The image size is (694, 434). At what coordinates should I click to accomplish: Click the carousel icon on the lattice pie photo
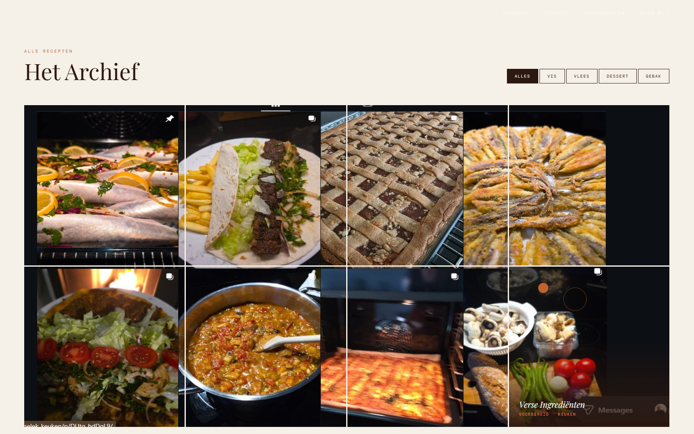point(454,119)
